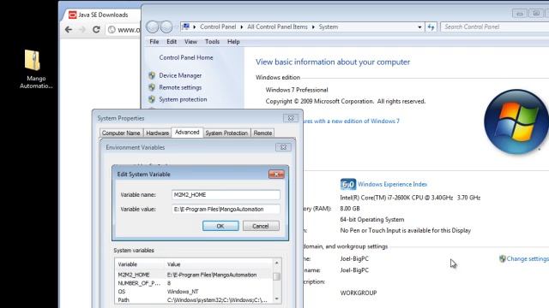Switch to the Remote tab
Image resolution: width=549 pixels, height=308 pixels.
262,133
